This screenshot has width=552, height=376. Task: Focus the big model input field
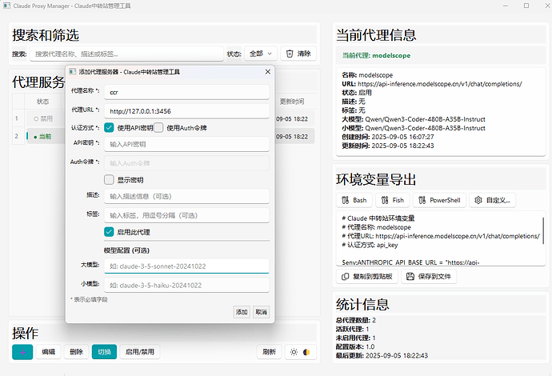pos(186,266)
